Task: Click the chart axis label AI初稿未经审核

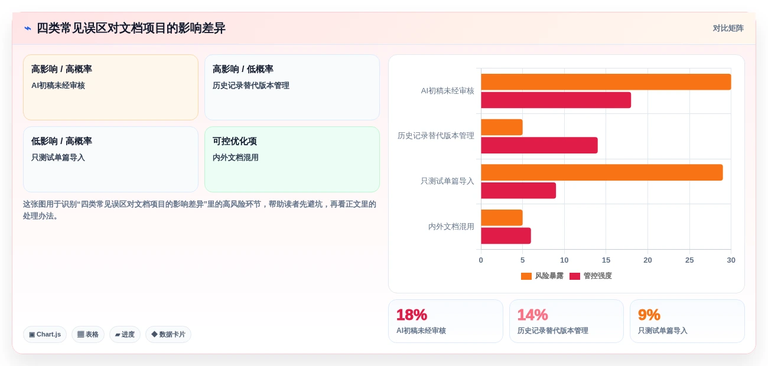Action: click(x=447, y=91)
